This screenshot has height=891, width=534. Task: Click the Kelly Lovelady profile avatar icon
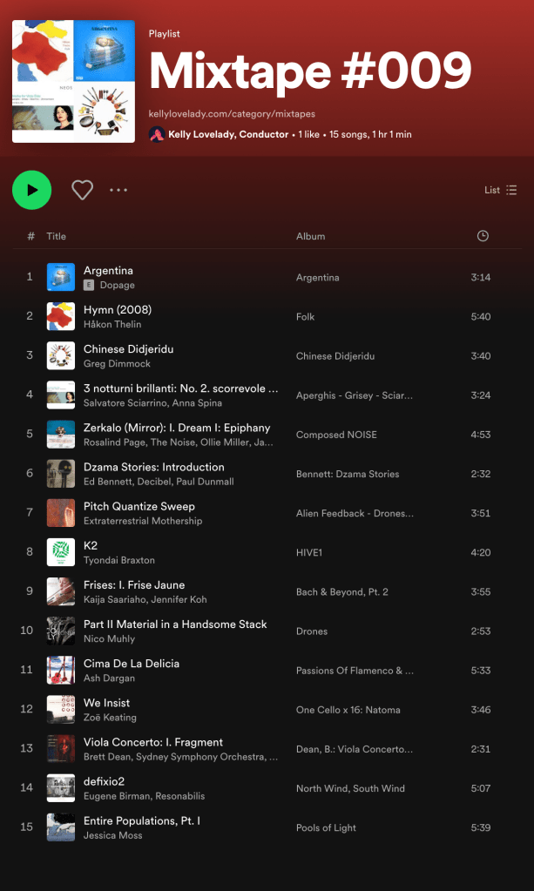point(157,134)
